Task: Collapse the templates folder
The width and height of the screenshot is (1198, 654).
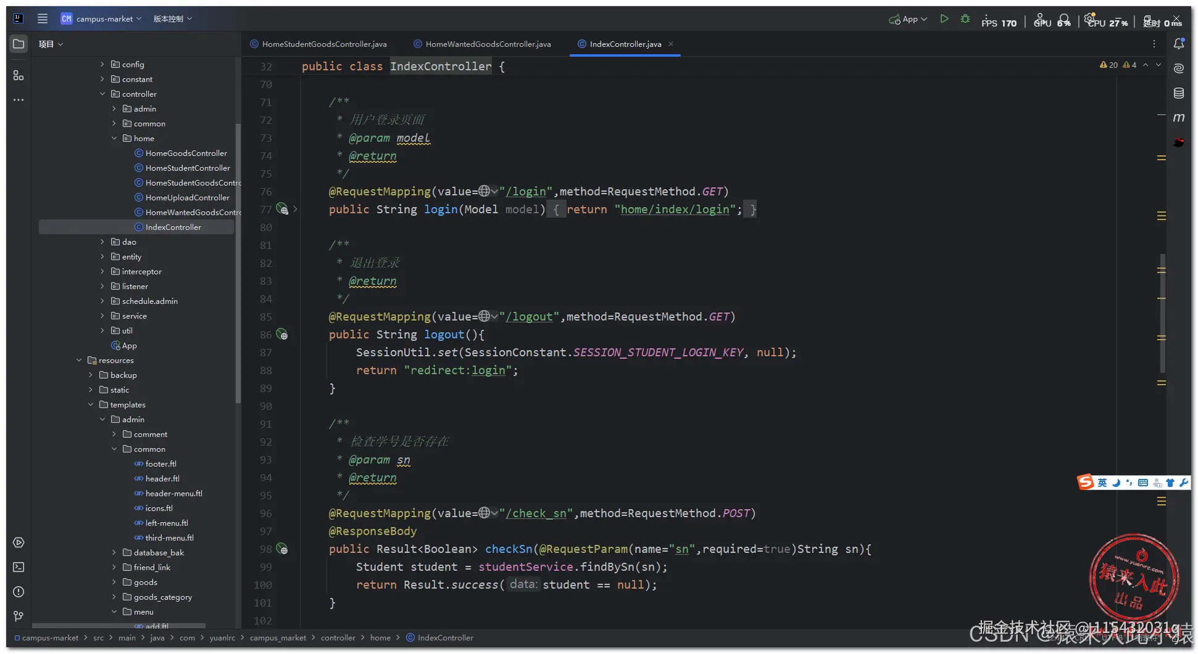Action: (91, 404)
